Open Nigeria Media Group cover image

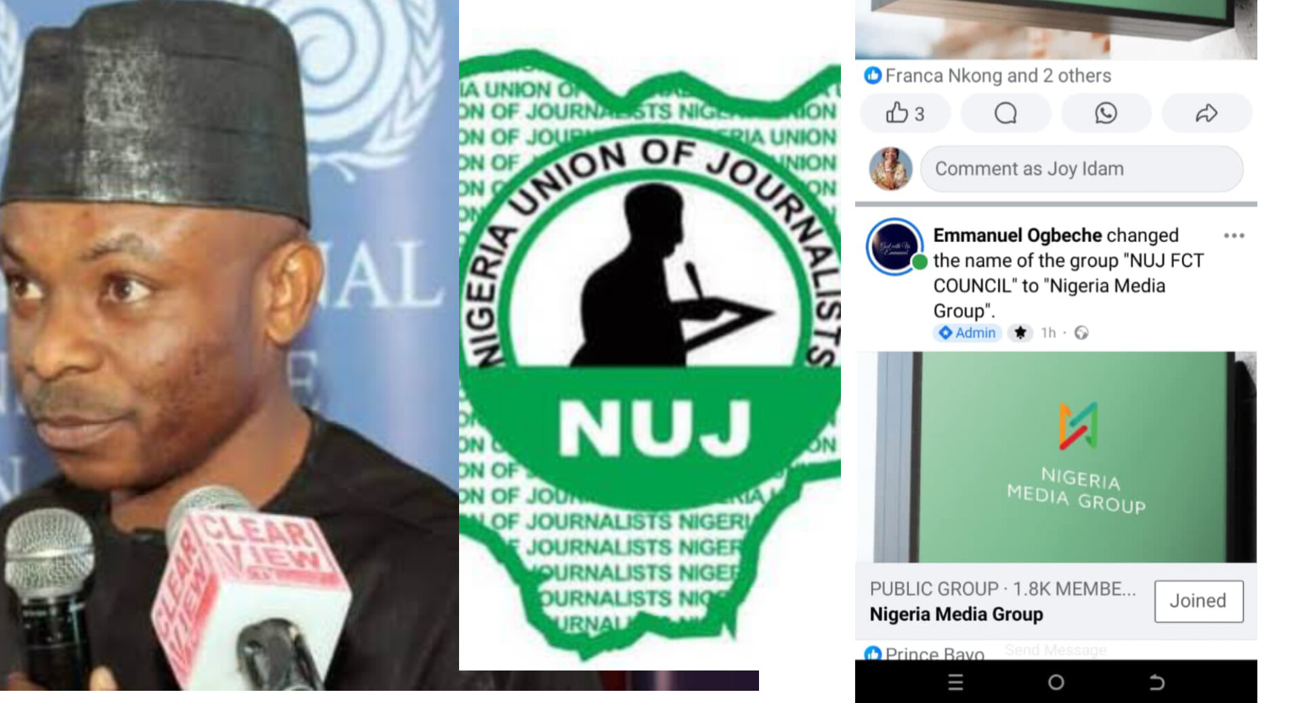pos(1056,456)
